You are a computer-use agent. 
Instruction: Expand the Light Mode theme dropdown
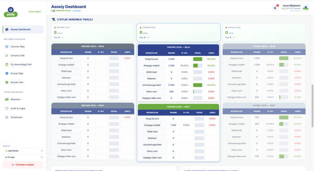[23, 151]
